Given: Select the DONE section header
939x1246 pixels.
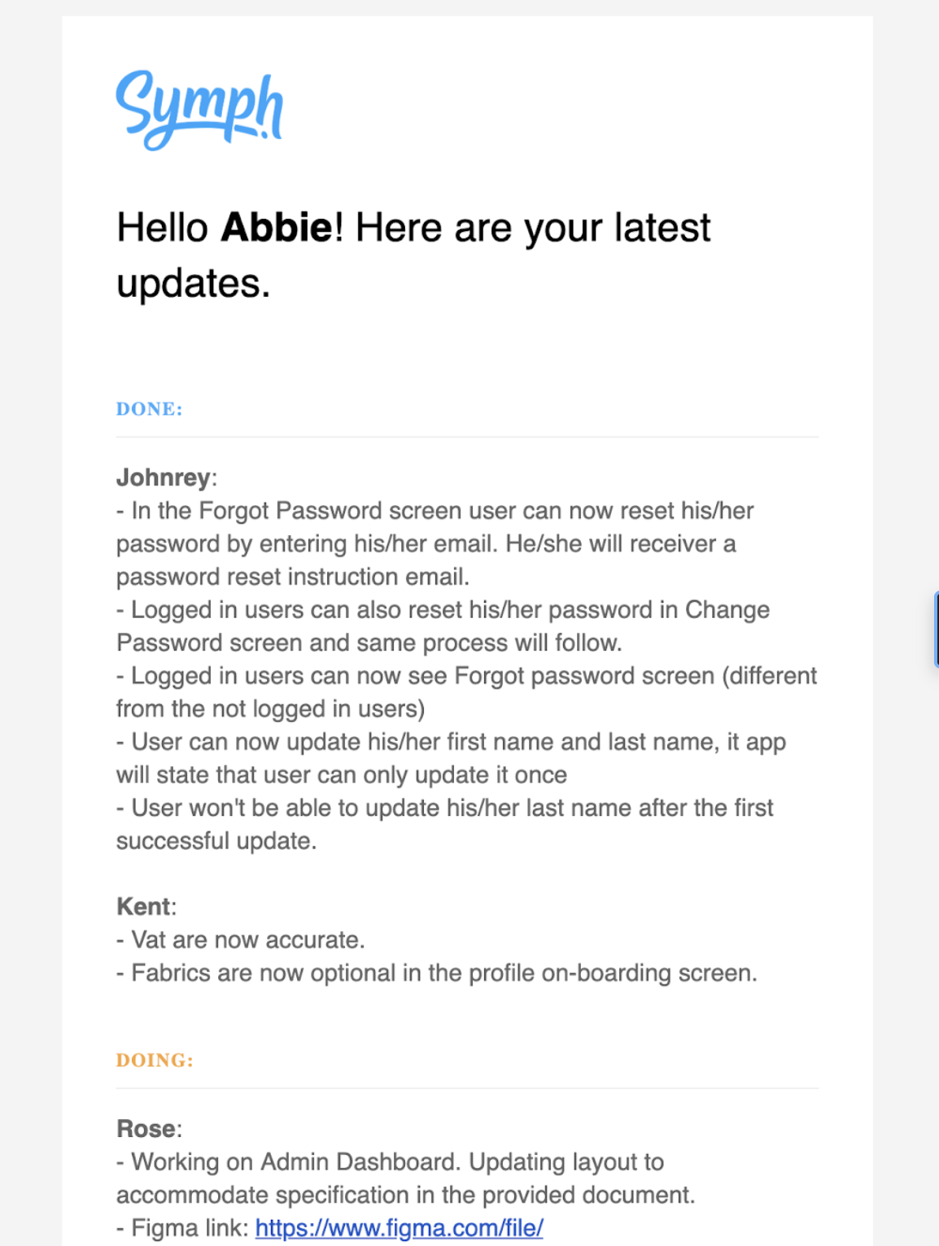Looking at the screenshot, I should [x=150, y=409].
